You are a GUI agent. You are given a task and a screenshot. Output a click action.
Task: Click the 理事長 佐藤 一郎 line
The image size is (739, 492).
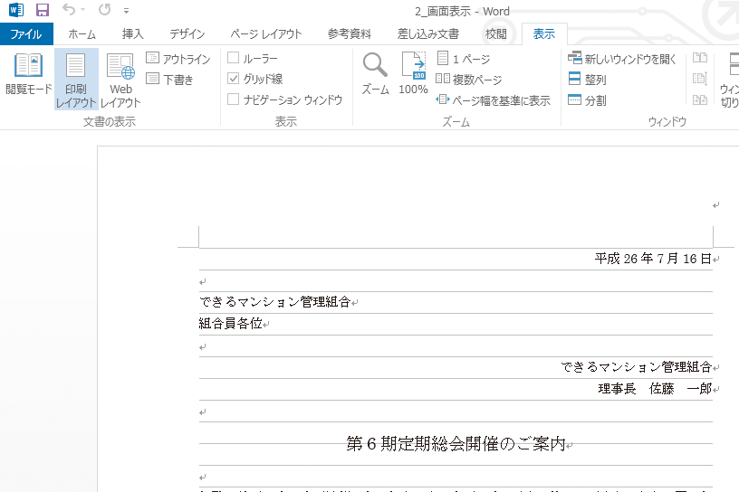coord(655,388)
